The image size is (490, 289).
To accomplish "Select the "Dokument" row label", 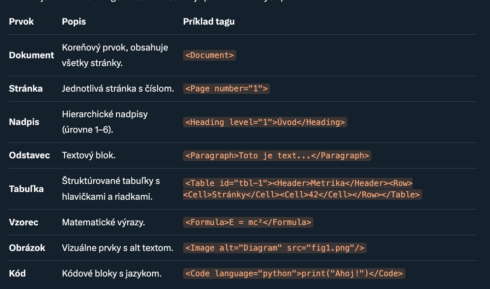I will coord(31,55).
